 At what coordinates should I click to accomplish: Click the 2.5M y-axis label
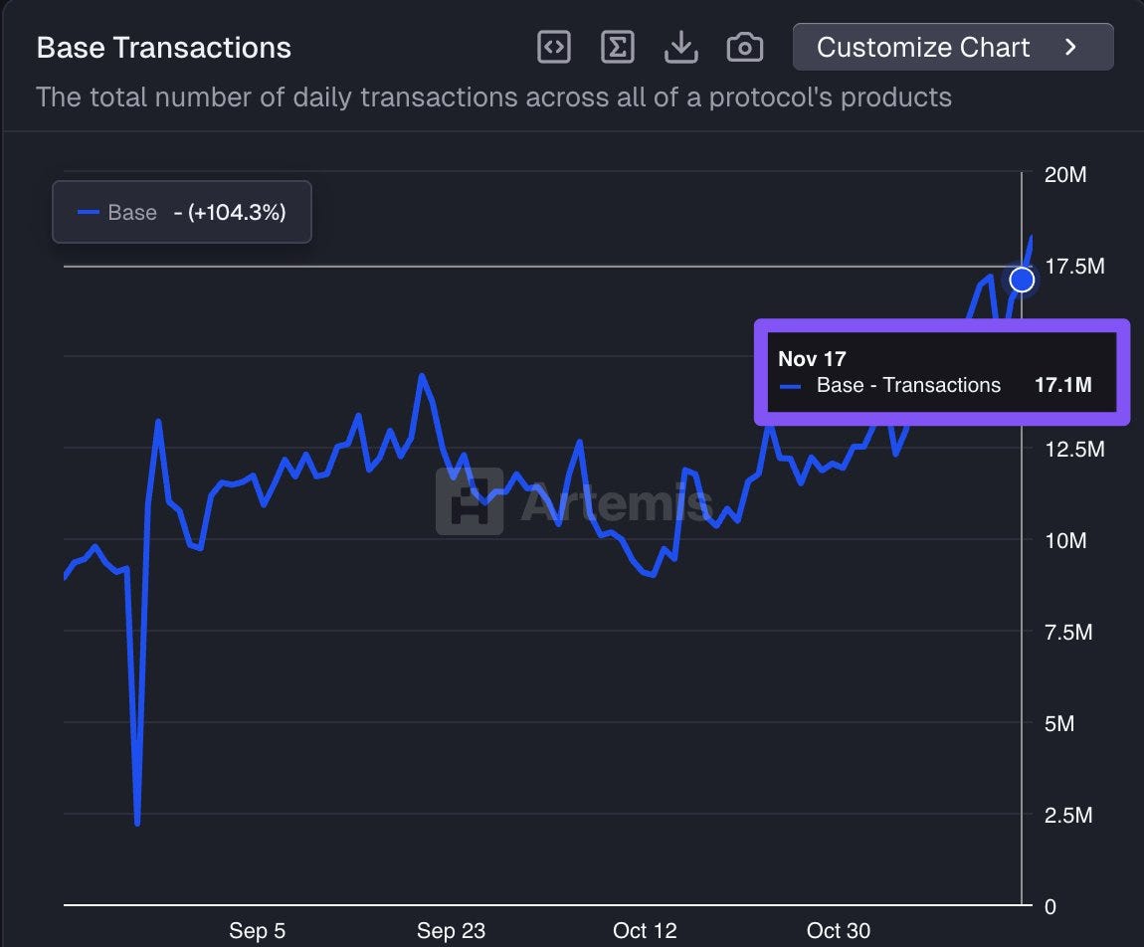(x=1068, y=815)
